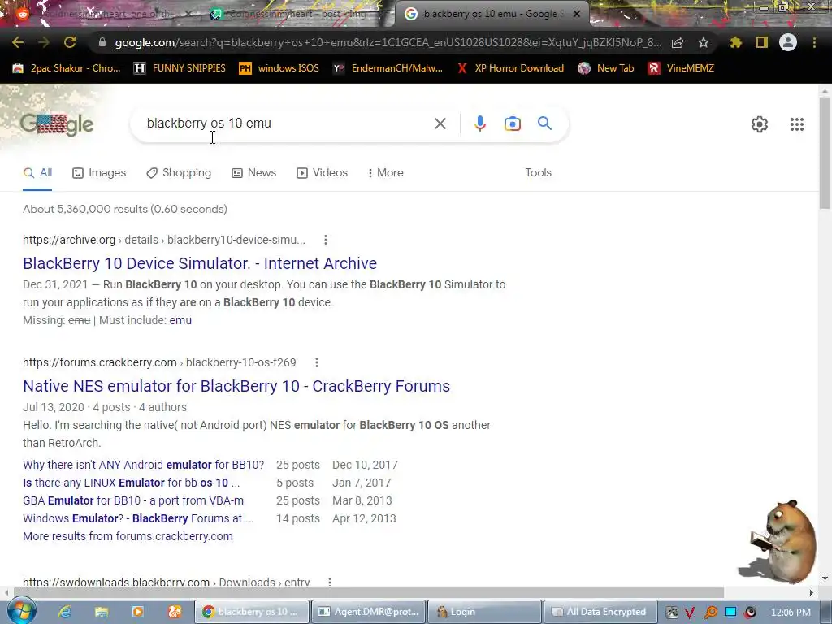Screen dimensions: 832x624
Task: Click the red V system tray icon
Action: point(690,613)
